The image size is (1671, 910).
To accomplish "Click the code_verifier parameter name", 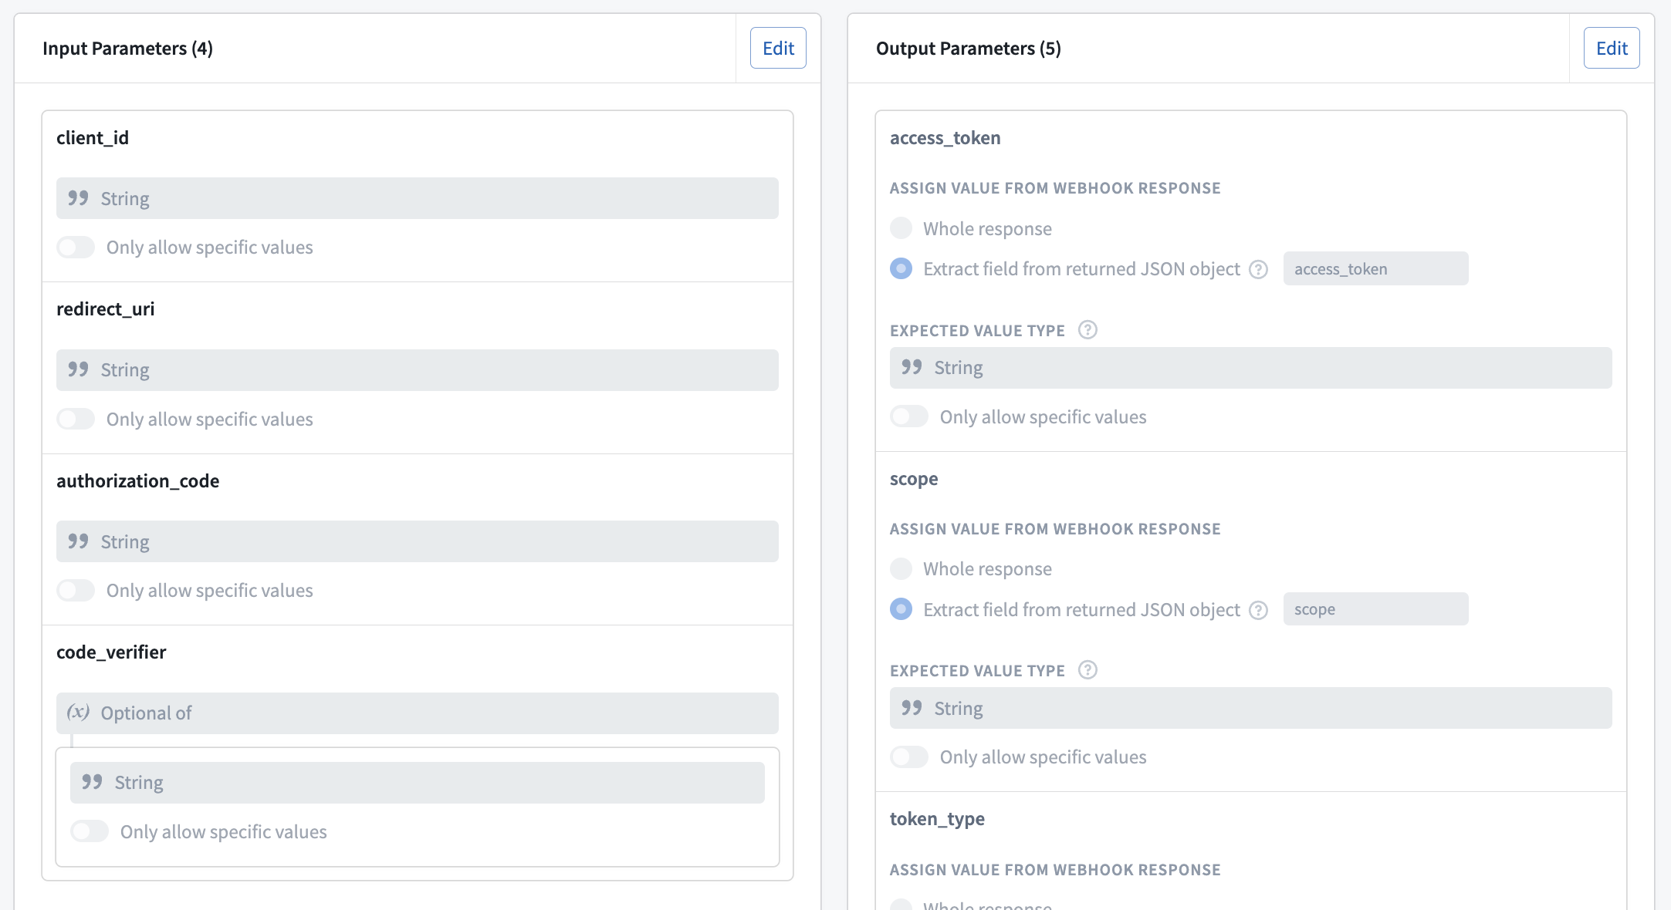I will point(111,652).
